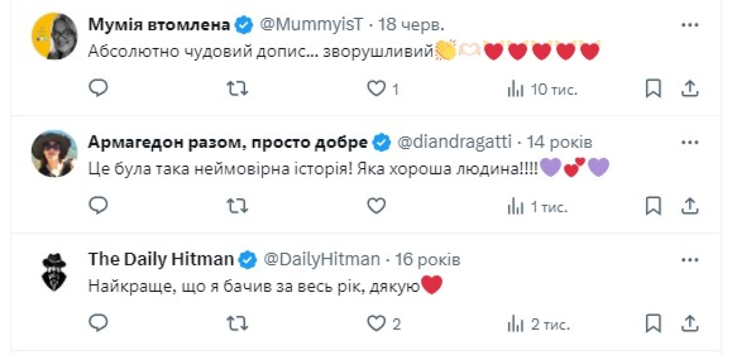Click the reply icon under @diandragatti's tweet
The image size is (751, 355).
click(x=98, y=205)
